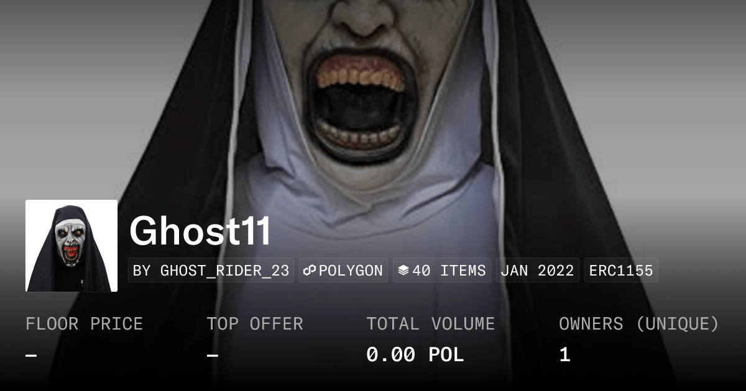The width and height of the screenshot is (746, 391).
Task: Click the unique owners count 1
Action: pyautogui.click(x=564, y=355)
